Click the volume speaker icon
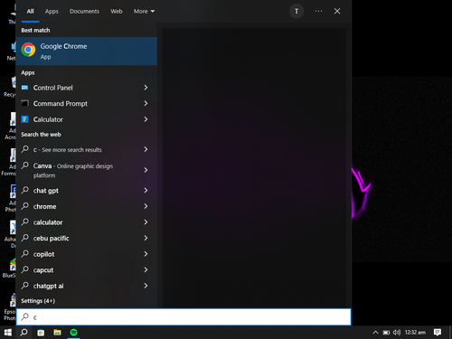The height and width of the screenshot is (339, 452). tap(397, 333)
